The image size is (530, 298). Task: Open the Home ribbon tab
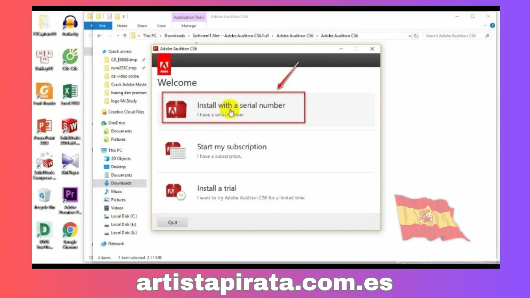point(122,26)
